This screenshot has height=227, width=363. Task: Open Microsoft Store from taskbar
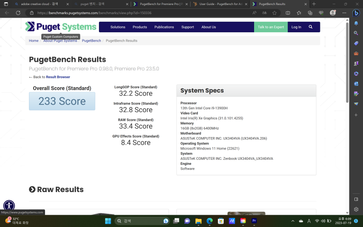[221, 221]
